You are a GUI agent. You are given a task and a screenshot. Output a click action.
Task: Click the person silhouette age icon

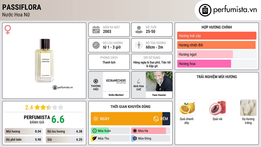coord(139,30)
